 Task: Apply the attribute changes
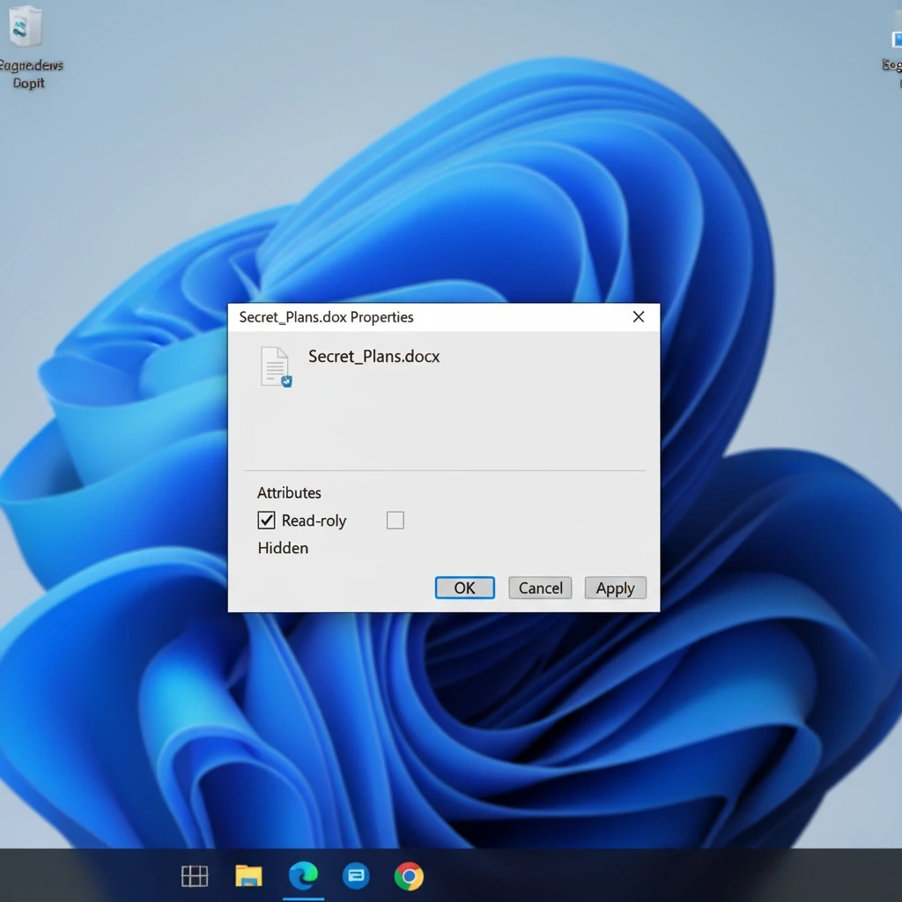[x=615, y=588]
